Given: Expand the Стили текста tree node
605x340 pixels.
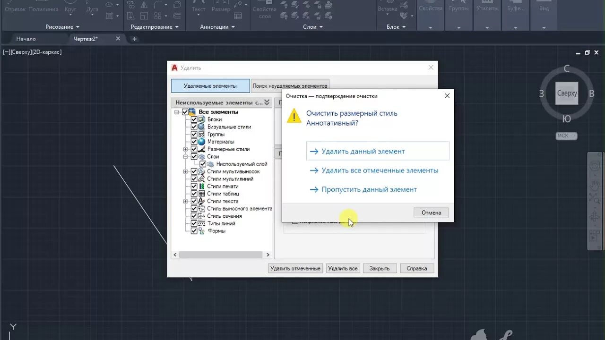Looking at the screenshot, I should [x=186, y=201].
